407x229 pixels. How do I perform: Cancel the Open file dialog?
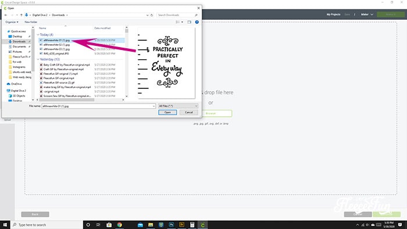(189, 112)
